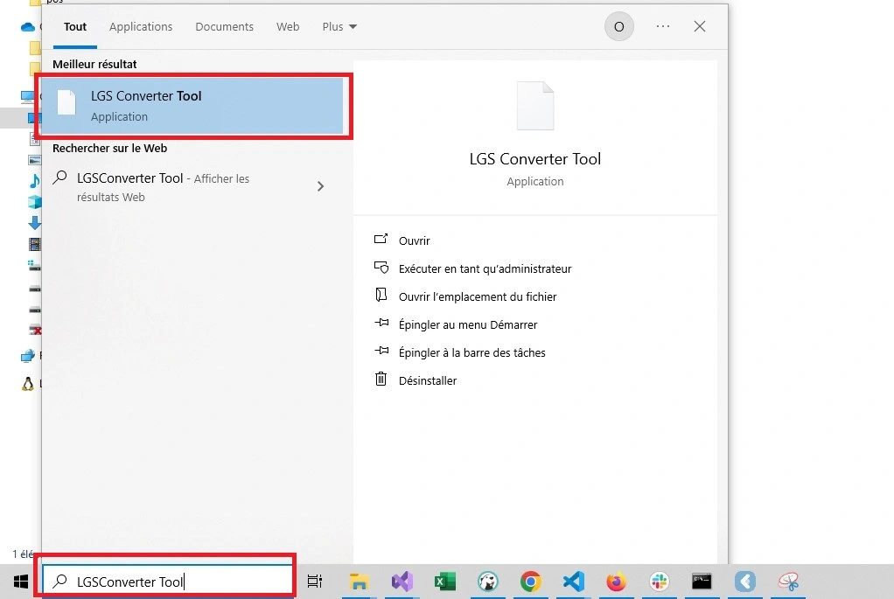Click the Pictures icon in Explorer sidebar
894x599 pixels.
click(35, 160)
